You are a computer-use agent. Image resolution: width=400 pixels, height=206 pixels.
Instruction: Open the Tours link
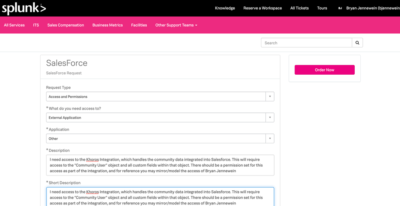click(322, 8)
